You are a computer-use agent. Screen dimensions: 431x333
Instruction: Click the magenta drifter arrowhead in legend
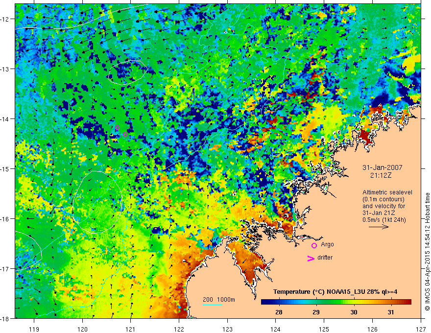pyautogui.click(x=311, y=258)
